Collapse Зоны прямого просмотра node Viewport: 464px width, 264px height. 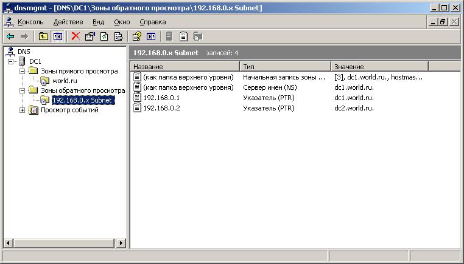pyautogui.click(x=22, y=71)
